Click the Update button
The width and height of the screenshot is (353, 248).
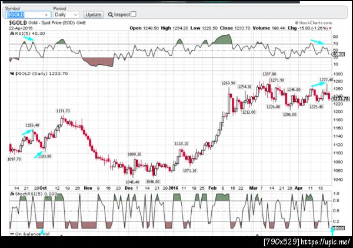(x=94, y=15)
